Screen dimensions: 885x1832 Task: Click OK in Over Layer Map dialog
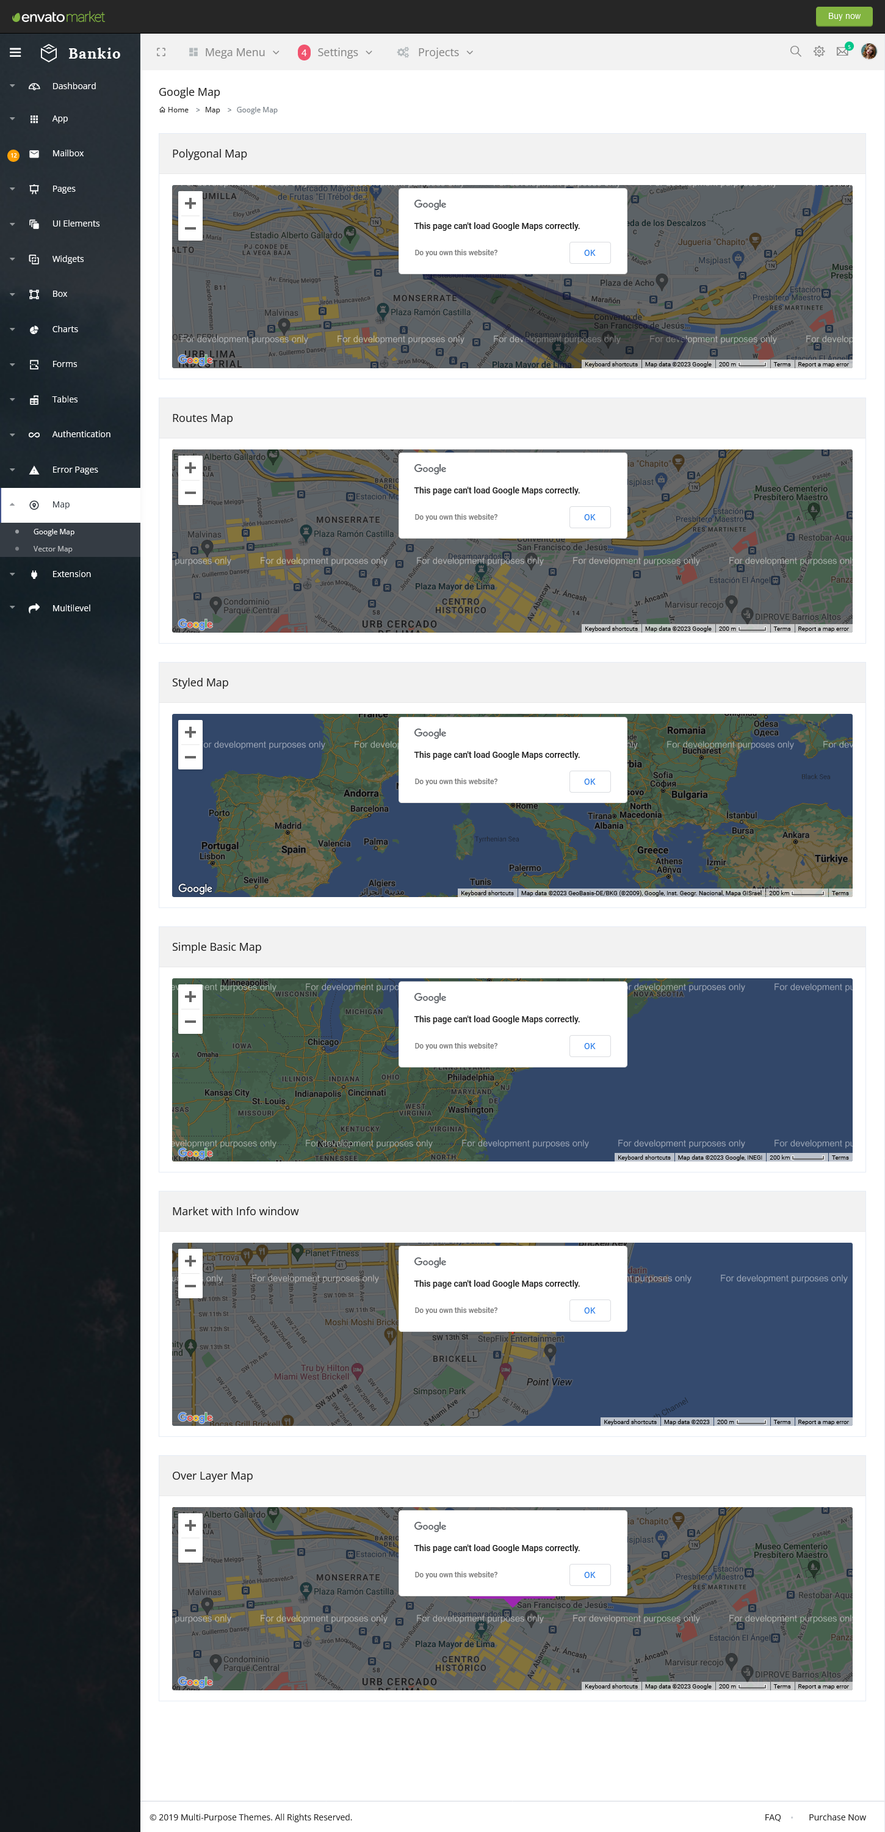click(590, 1576)
